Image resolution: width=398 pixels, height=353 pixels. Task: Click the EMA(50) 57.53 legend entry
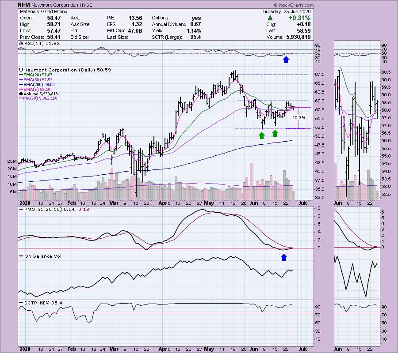click(x=38, y=80)
